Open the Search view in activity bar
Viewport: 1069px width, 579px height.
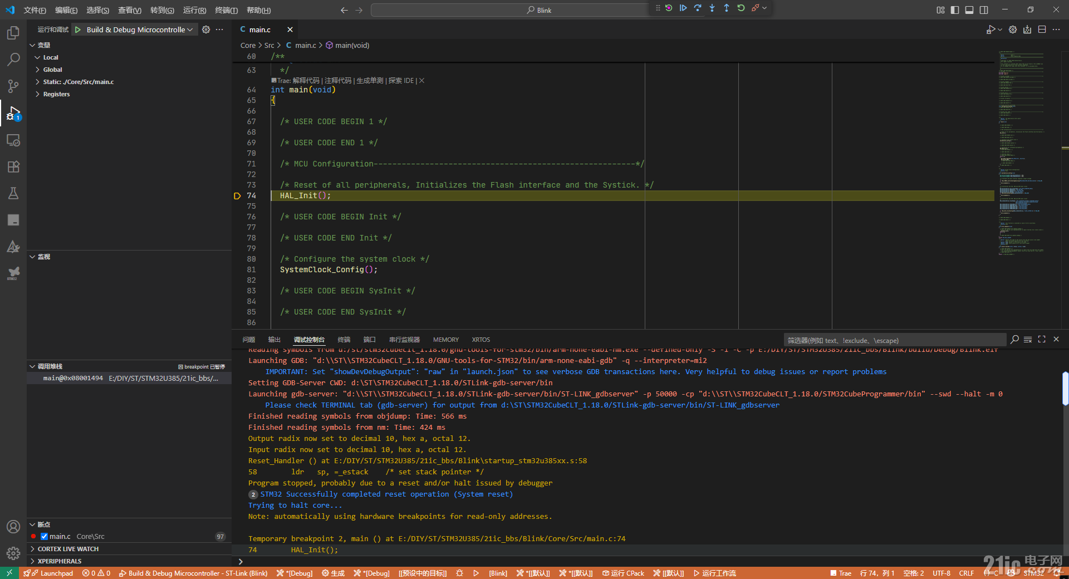[x=13, y=60]
